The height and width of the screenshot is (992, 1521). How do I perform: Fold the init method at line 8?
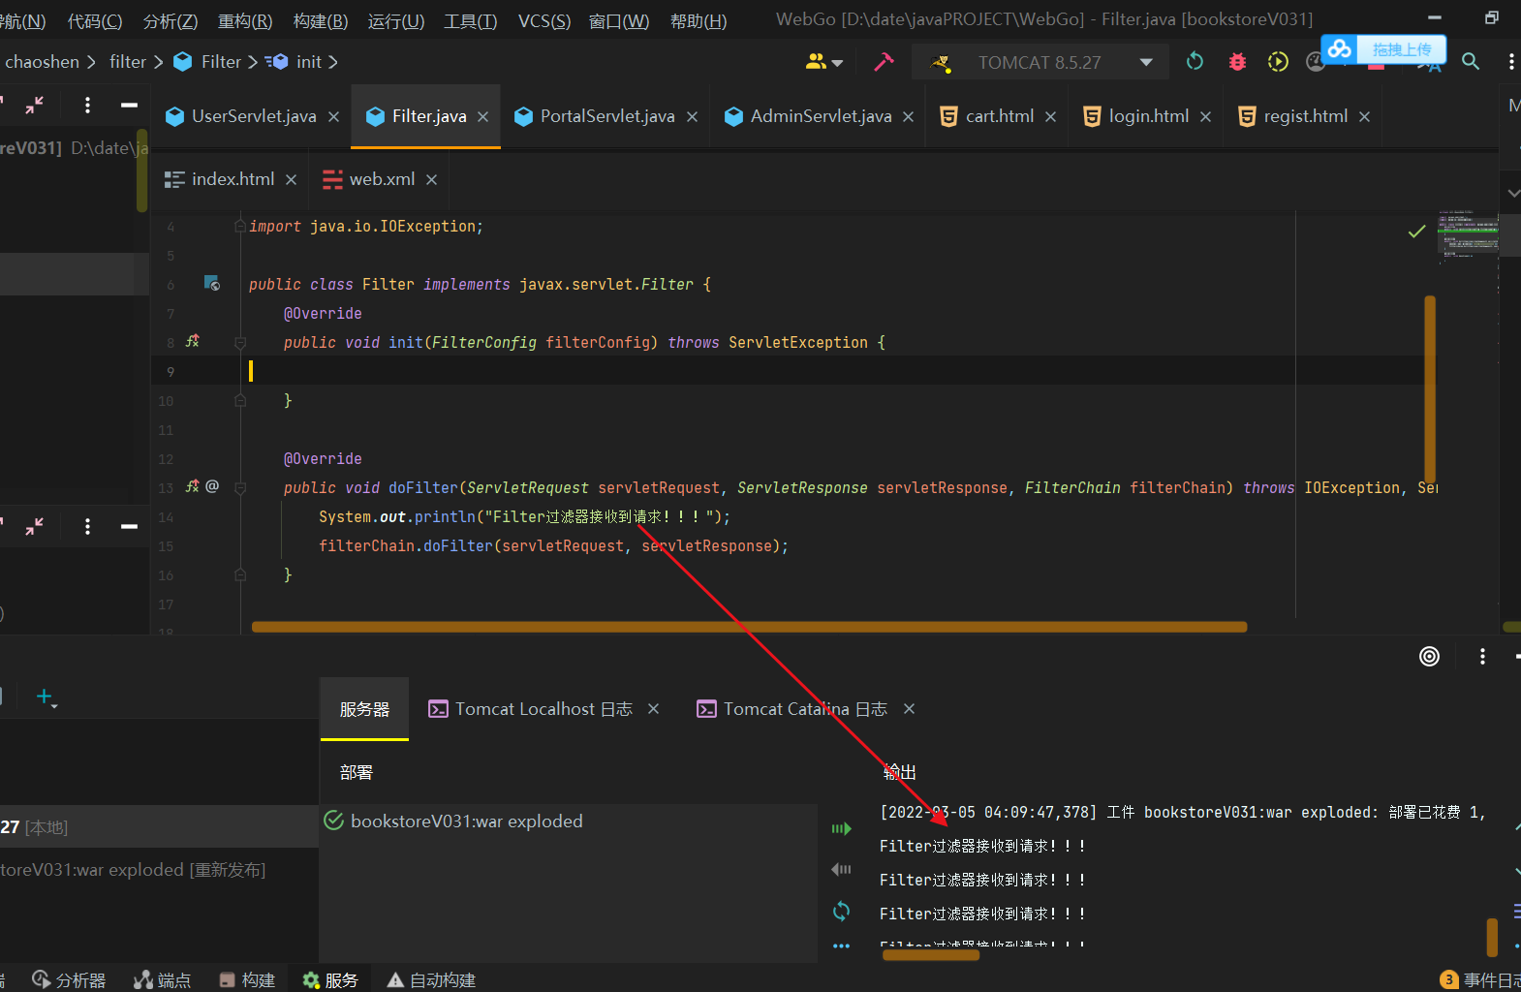click(240, 342)
